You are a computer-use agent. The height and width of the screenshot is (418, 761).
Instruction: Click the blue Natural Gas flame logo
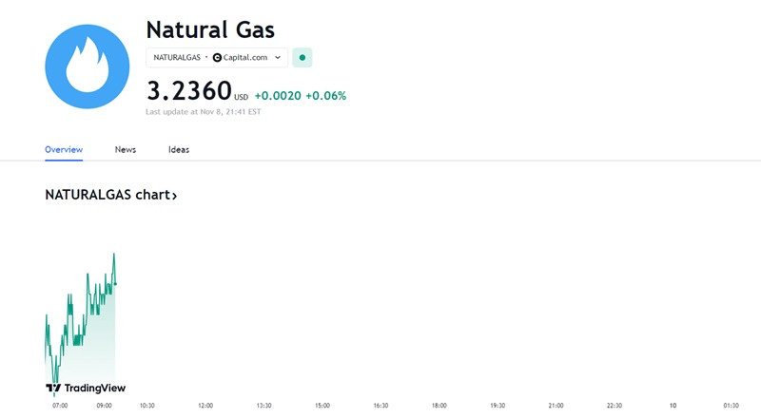pos(88,66)
